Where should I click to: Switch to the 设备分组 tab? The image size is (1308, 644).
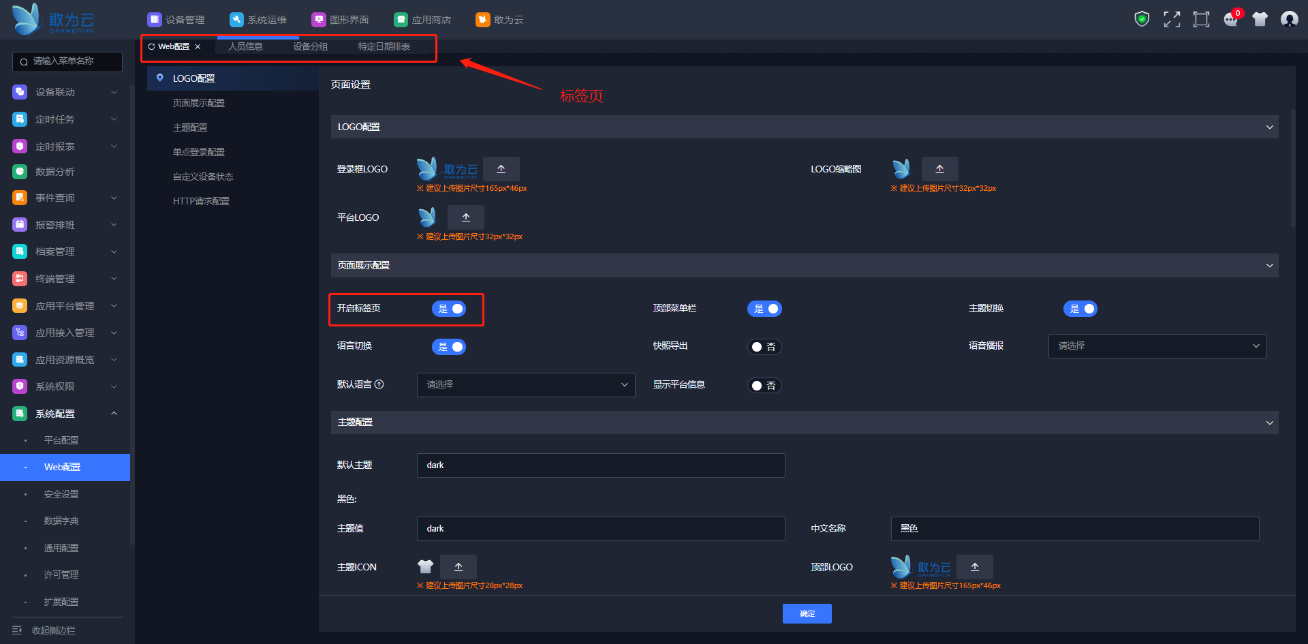311,46
